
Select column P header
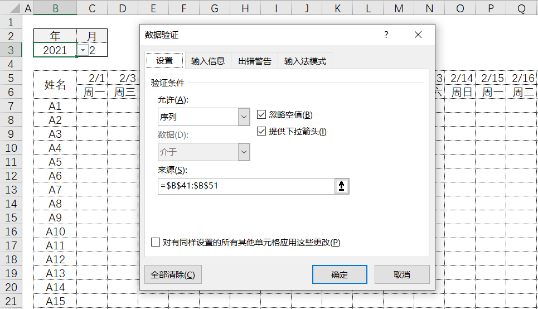tap(491, 8)
